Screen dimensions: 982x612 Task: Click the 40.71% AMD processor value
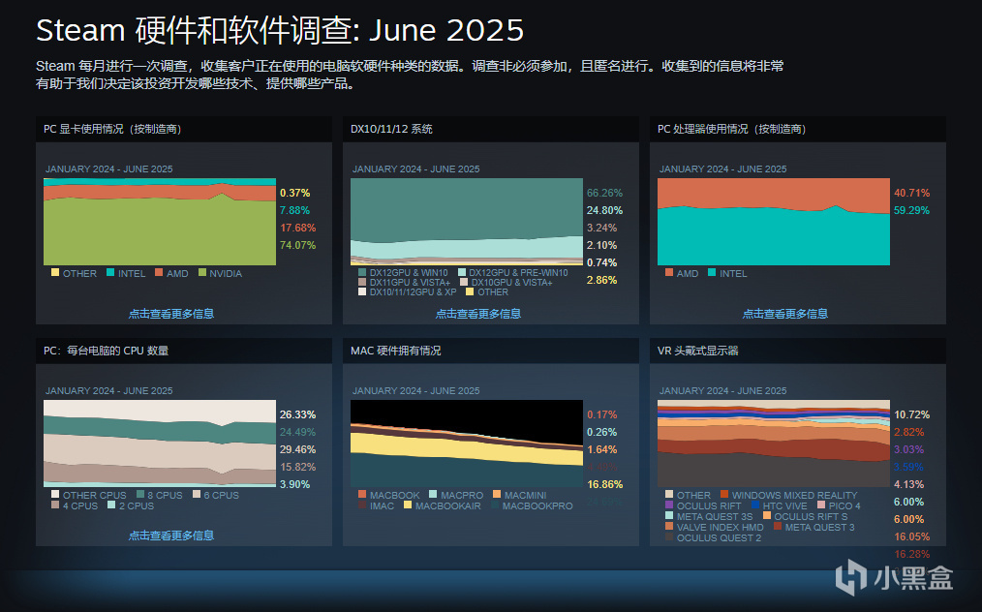click(x=911, y=193)
